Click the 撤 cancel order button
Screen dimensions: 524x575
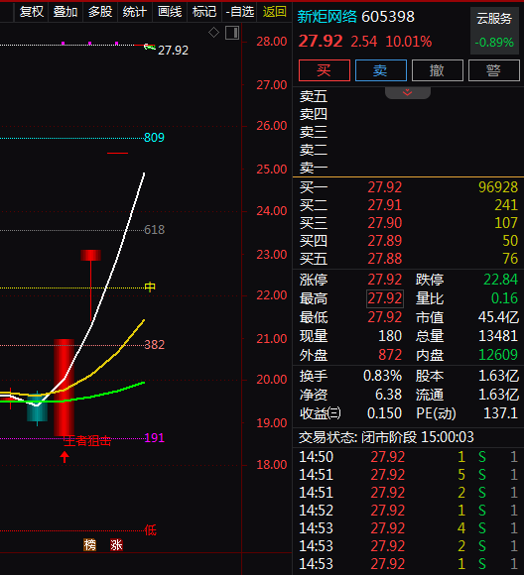click(x=438, y=70)
